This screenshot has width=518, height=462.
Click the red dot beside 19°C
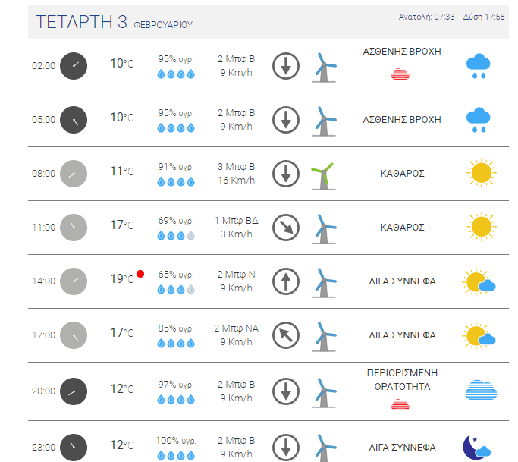pos(140,274)
